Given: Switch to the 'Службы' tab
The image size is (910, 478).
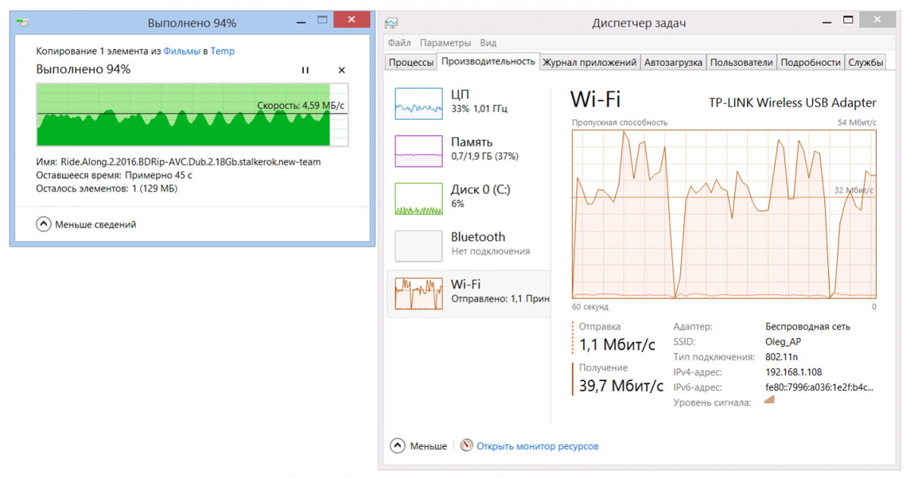Looking at the screenshot, I should [865, 63].
